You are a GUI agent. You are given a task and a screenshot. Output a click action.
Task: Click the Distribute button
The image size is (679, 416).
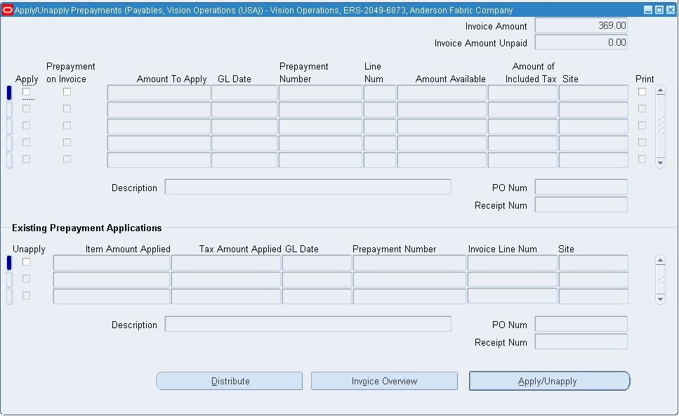pos(229,380)
